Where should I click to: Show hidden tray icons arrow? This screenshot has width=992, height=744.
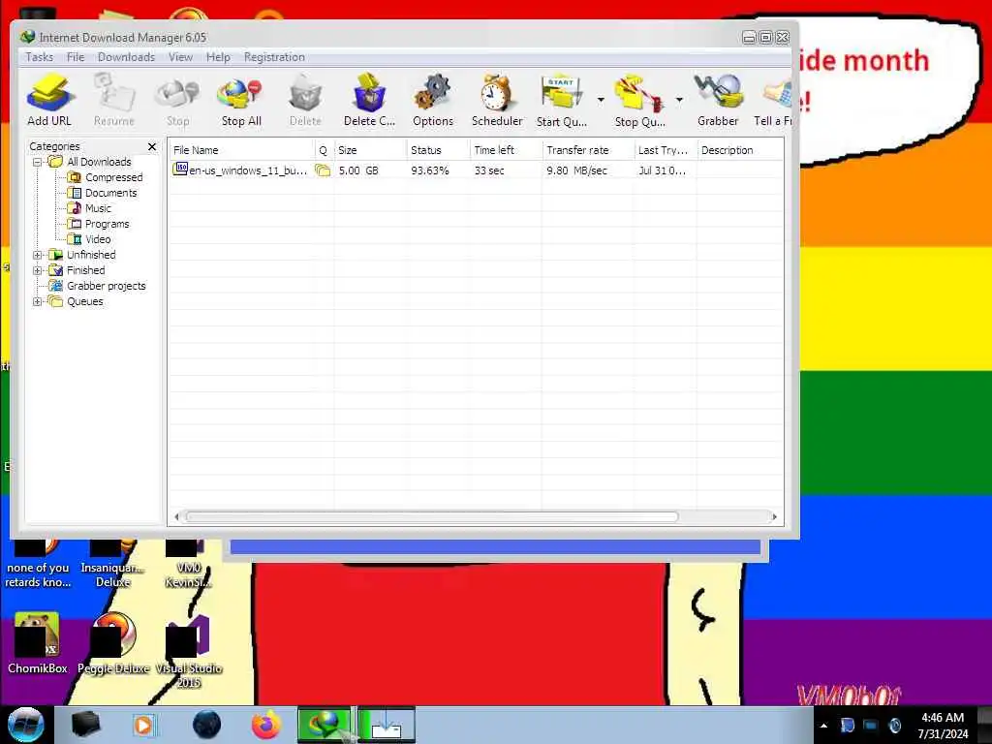[x=823, y=726]
